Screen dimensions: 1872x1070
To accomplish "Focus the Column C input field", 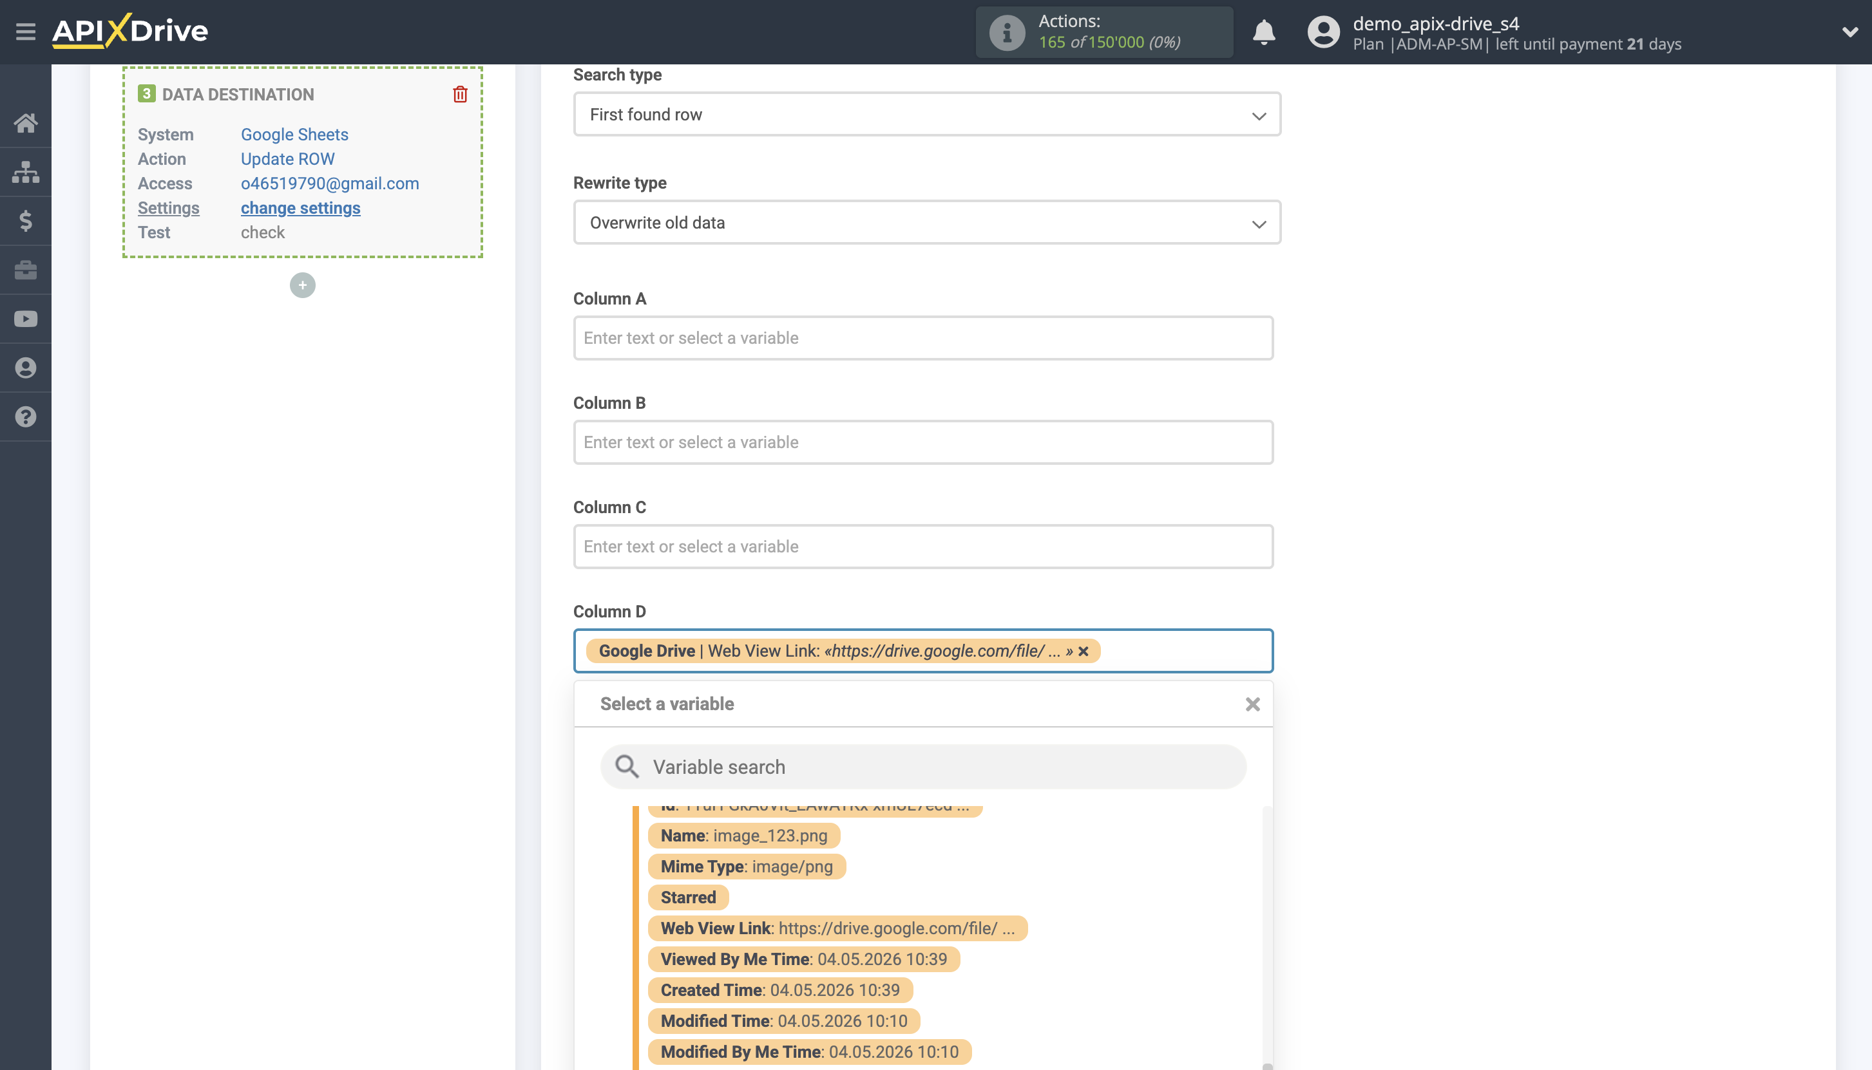I will (x=922, y=547).
